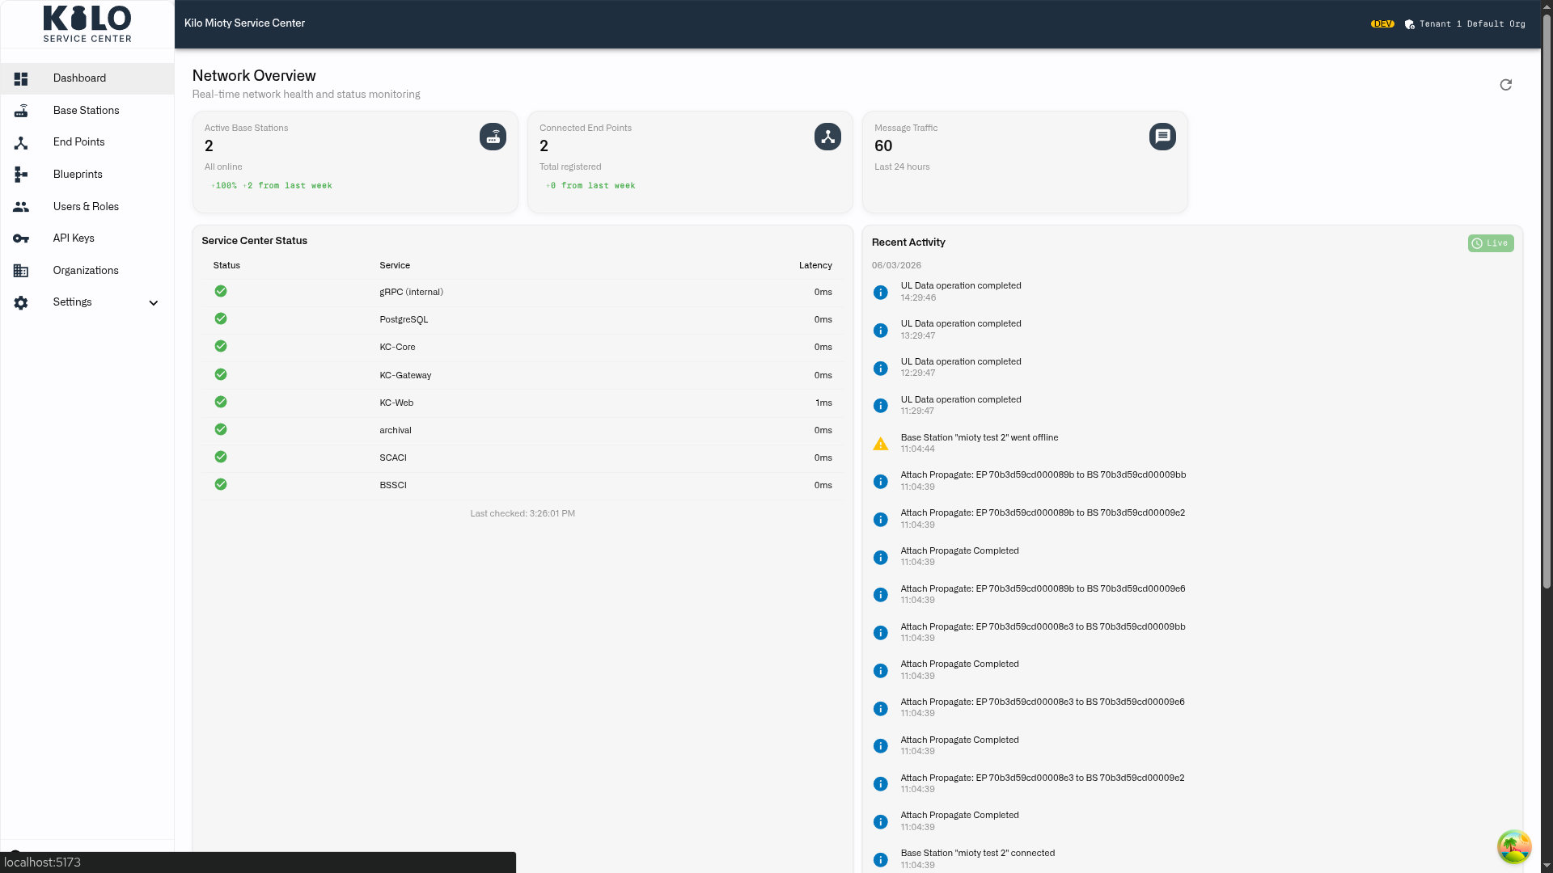
Task: Click the Active Base Stations router icon
Action: (x=493, y=137)
